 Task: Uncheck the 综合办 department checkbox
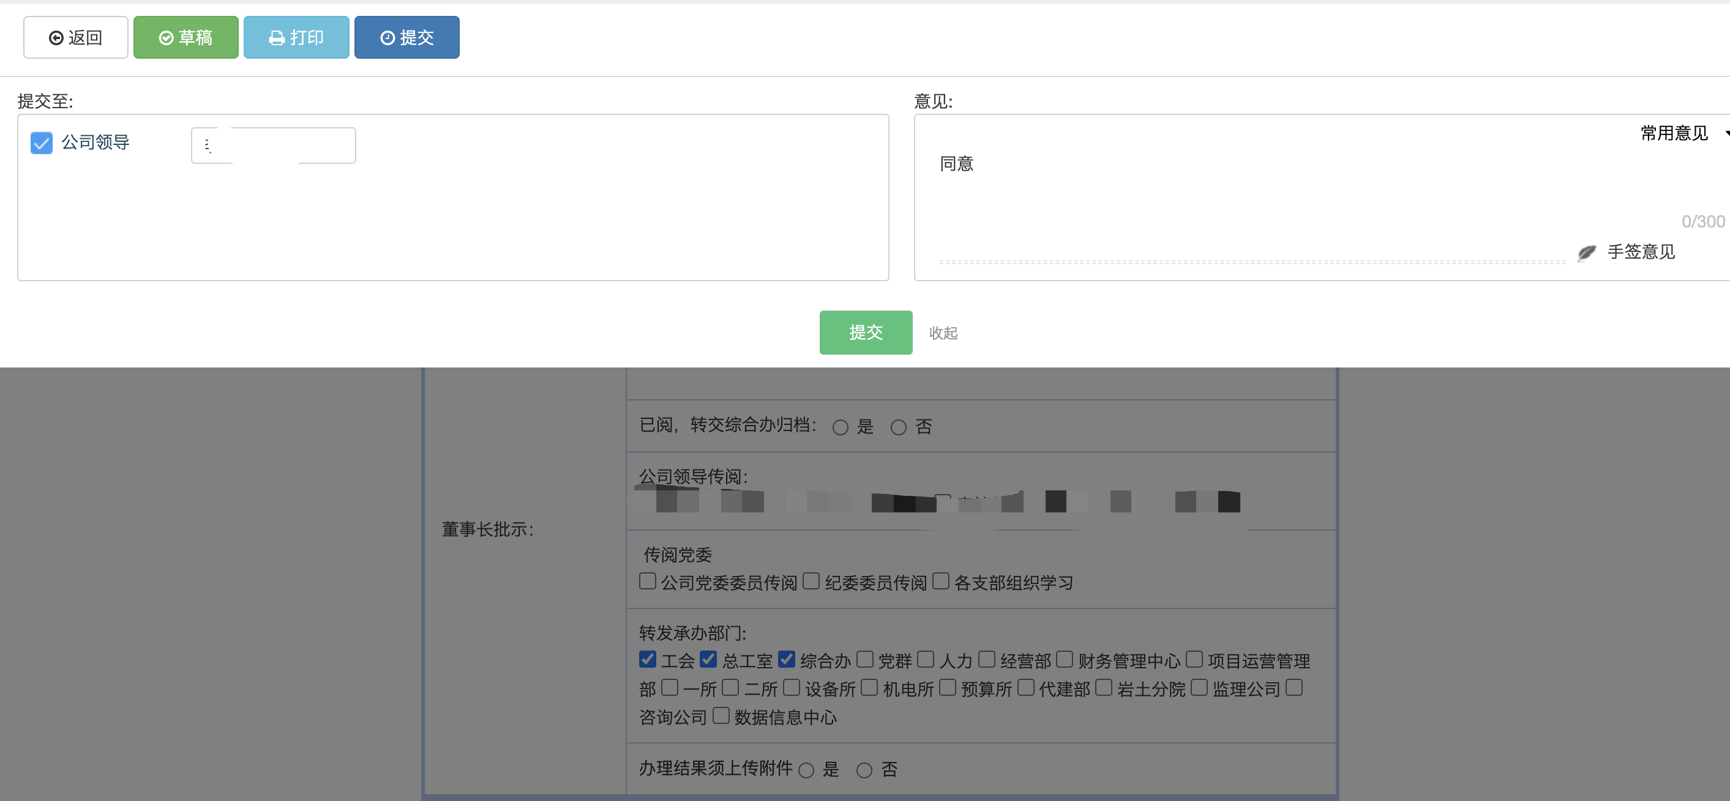click(787, 660)
